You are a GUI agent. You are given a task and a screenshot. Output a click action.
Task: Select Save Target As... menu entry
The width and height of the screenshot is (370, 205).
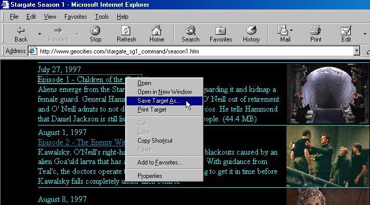[165, 101]
